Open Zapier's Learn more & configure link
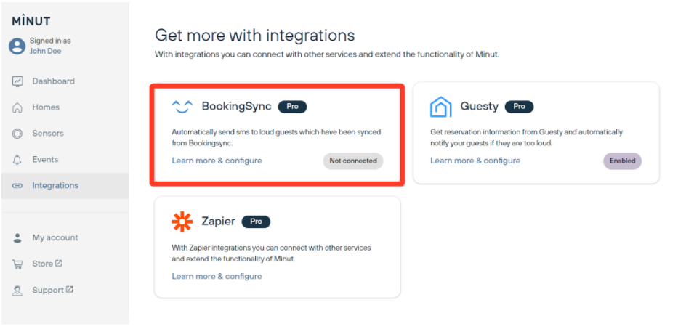The height and width of the screenshot is (329, 694). pos(217,276)
